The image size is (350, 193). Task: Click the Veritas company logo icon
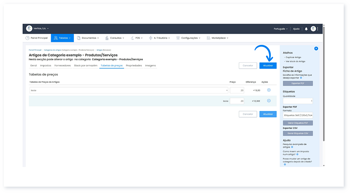click(29, 28)
